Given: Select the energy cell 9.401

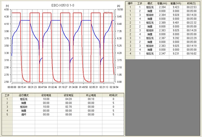Looking at the screenshot, I should pos(176,22).
